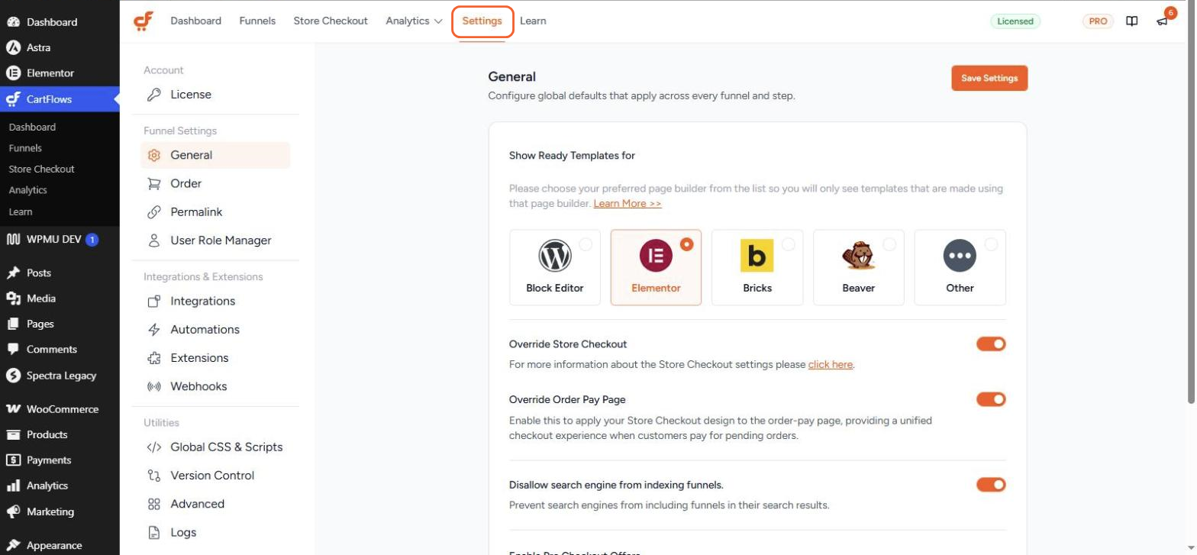
Task: Select the Block Editor radio option
Action: (x=586, y=244)
